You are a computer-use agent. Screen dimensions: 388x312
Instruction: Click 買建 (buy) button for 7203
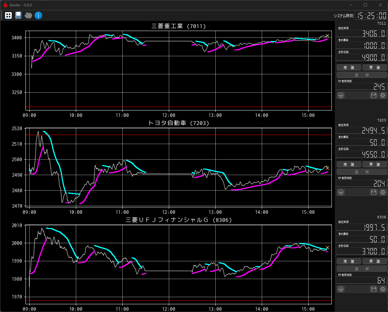(374, 164)
